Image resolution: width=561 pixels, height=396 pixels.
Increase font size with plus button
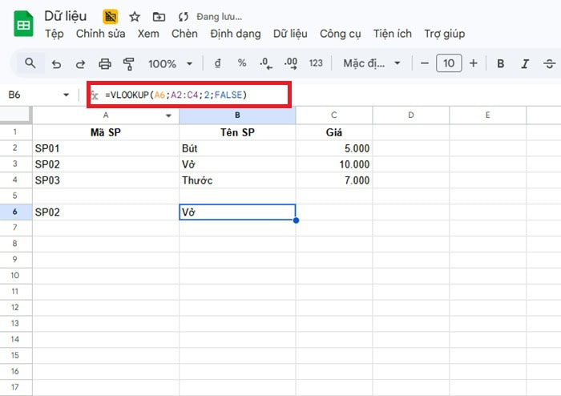coord(474,63)
